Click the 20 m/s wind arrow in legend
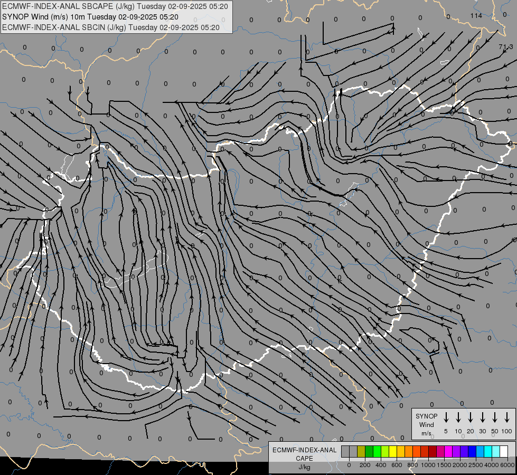517x475 pixels. click(x=471, y=417)
